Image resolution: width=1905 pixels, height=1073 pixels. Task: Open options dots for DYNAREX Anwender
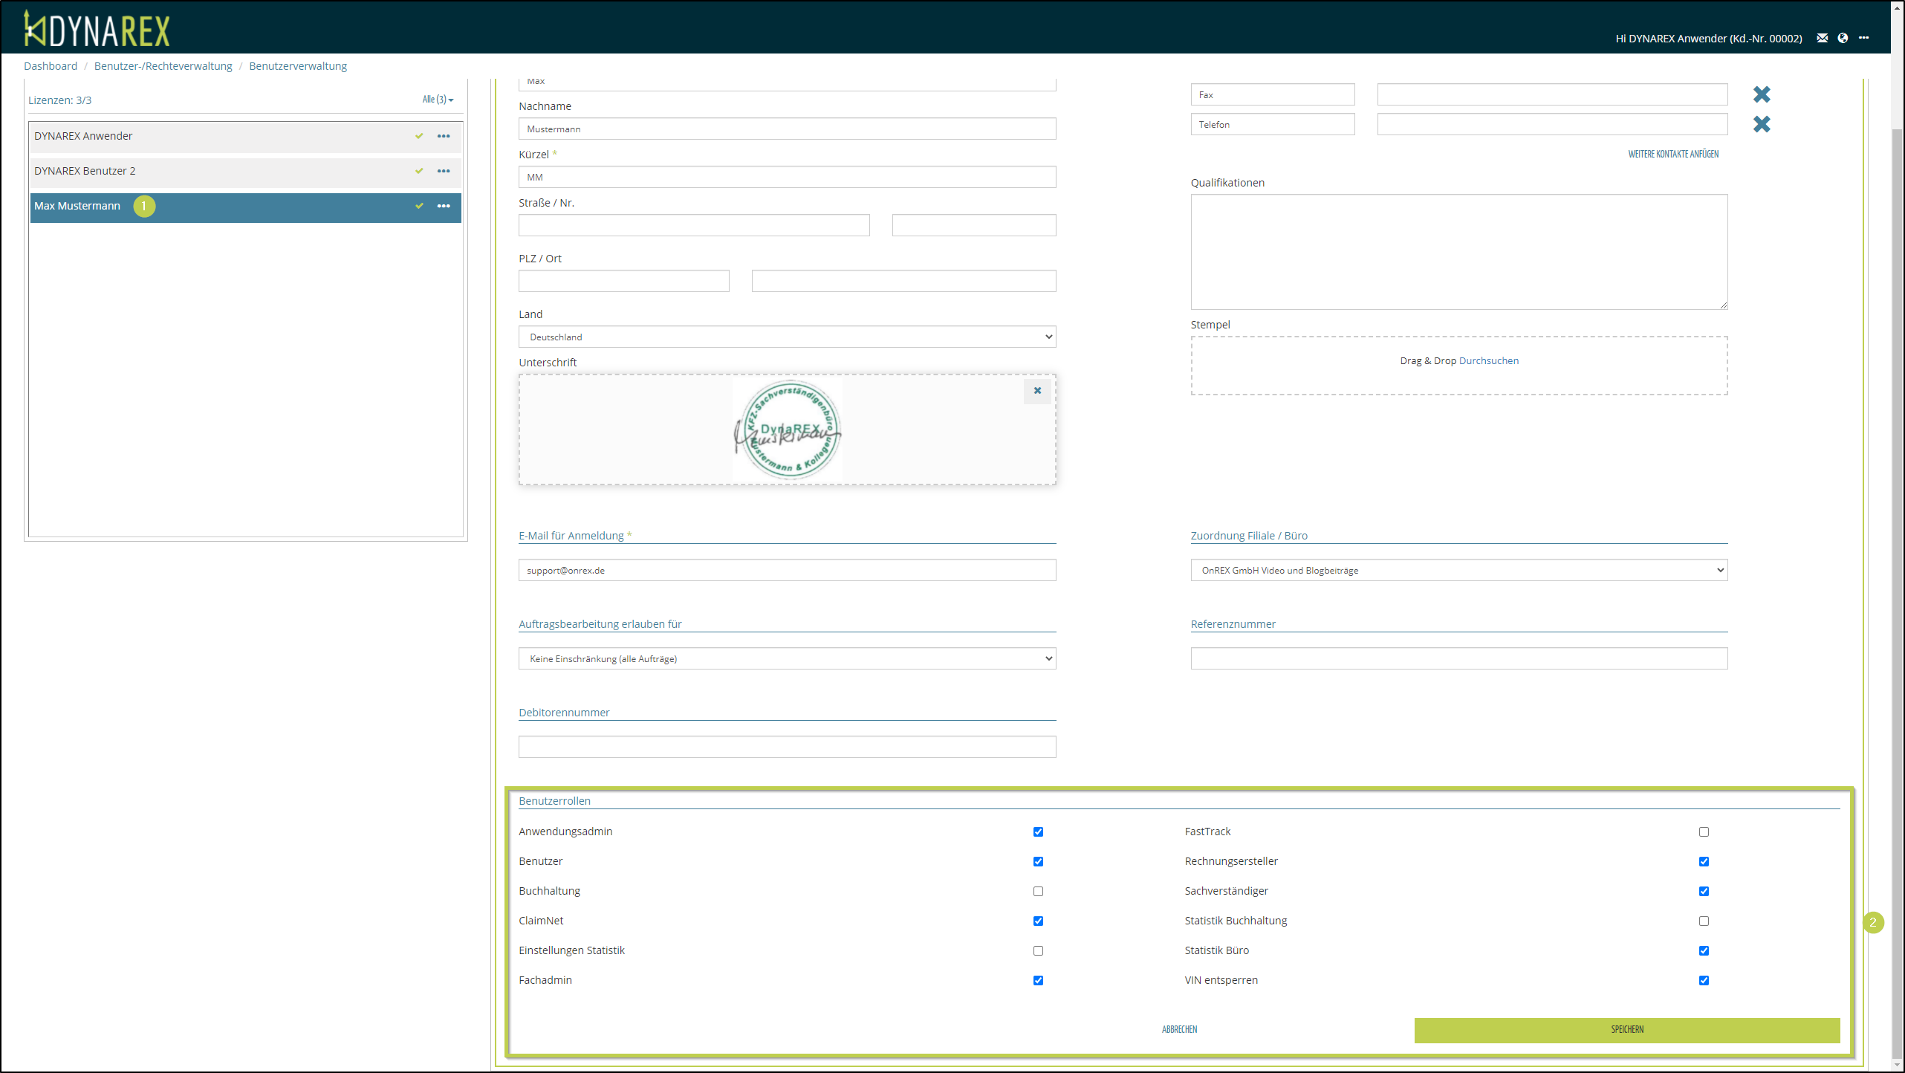pos(444,136)
